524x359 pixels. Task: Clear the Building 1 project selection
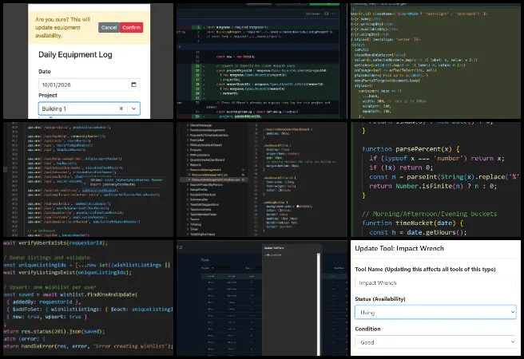[x=121, y=108]
